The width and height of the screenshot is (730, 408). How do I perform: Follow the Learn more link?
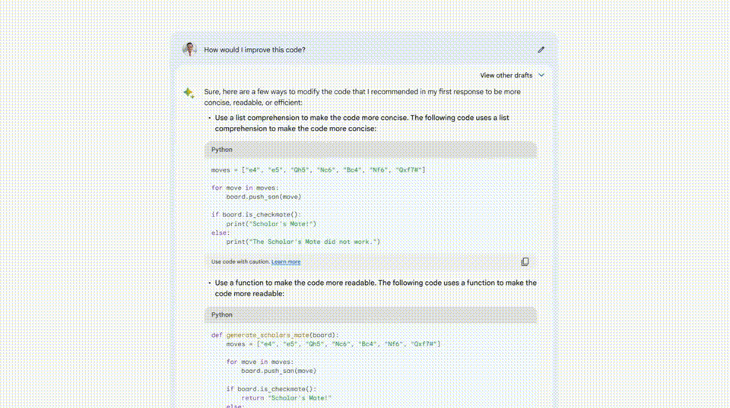point(286,262)
